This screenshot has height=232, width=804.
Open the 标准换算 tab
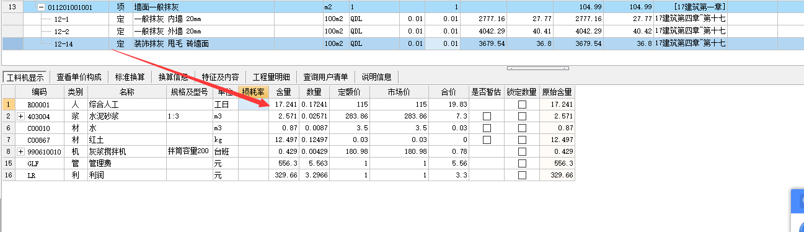[130, 78]
